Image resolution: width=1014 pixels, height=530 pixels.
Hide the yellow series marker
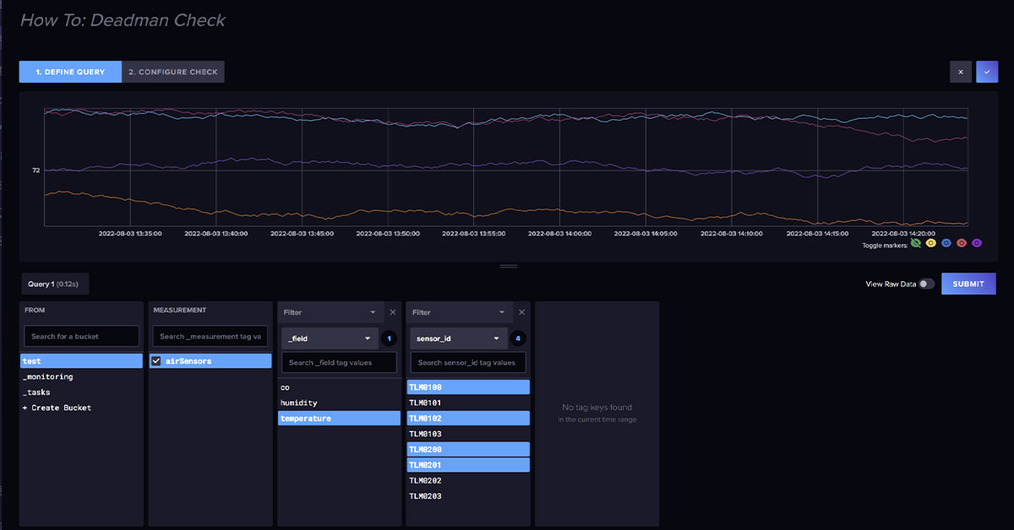click(930, 243)
